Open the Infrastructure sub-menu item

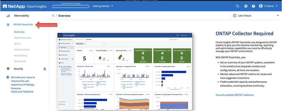tap(22, 50)
